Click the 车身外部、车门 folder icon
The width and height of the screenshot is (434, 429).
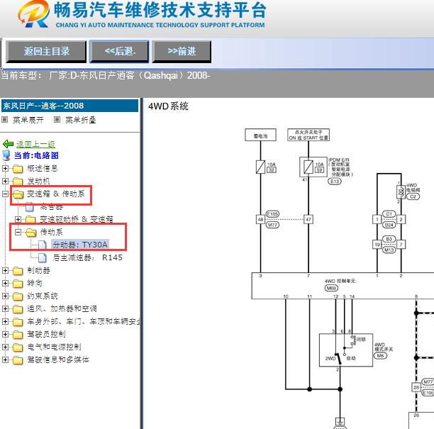[x=18, y=322]
